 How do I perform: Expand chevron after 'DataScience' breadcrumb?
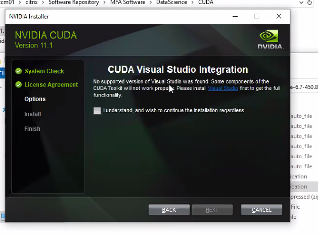tap(193, 3)
